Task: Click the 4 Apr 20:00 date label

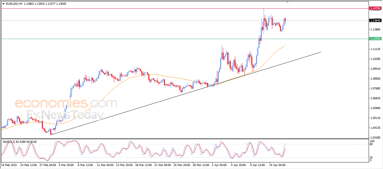Action: point(239,165)
